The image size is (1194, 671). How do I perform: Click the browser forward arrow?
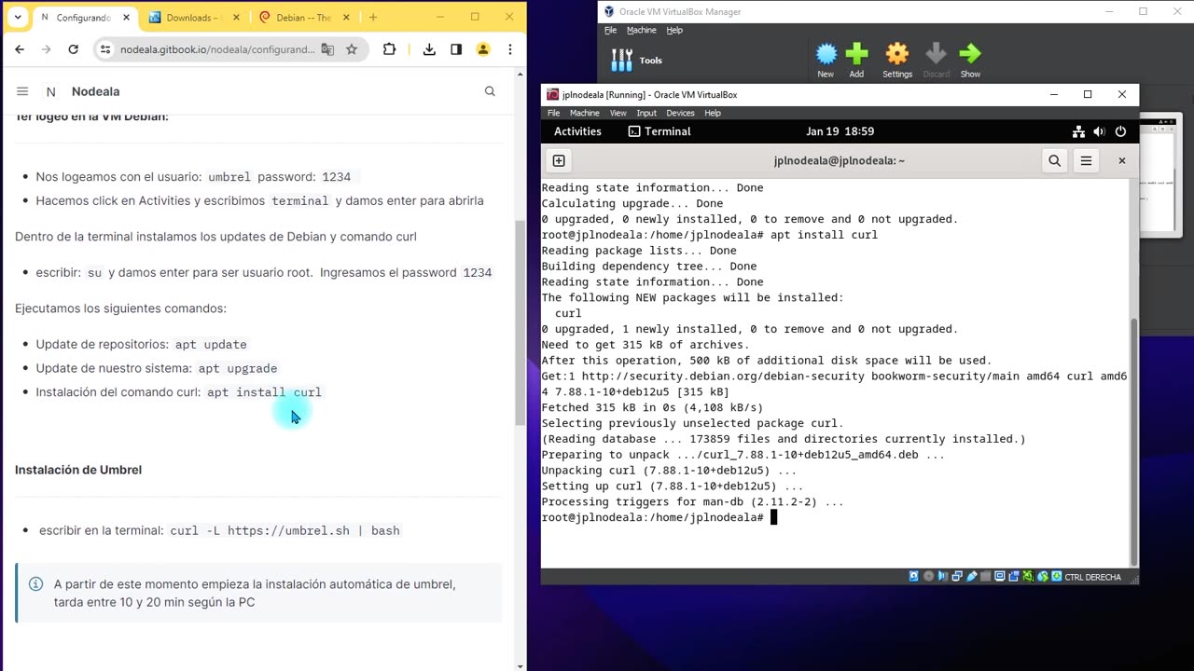click(47, 49)
